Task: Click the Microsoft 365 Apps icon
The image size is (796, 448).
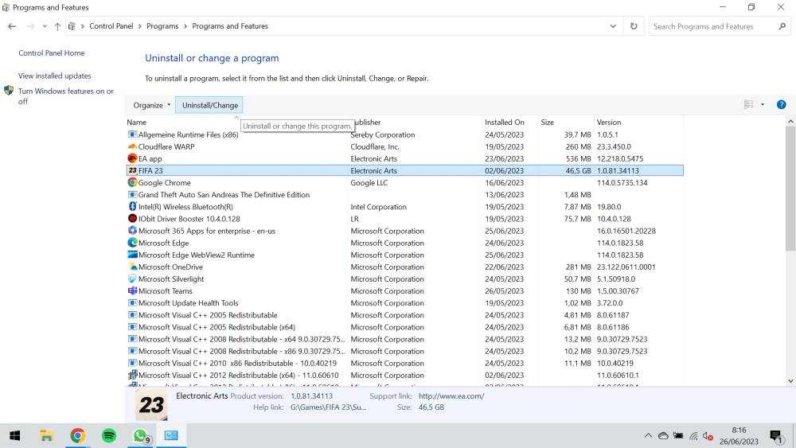Action: click(132, 231)
